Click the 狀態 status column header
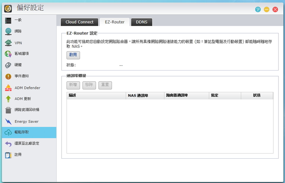The image size is (285, 183). click(257, 95)
